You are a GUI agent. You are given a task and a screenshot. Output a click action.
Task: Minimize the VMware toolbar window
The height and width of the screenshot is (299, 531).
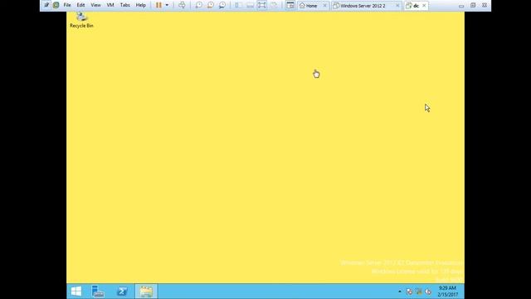(461, 6)
